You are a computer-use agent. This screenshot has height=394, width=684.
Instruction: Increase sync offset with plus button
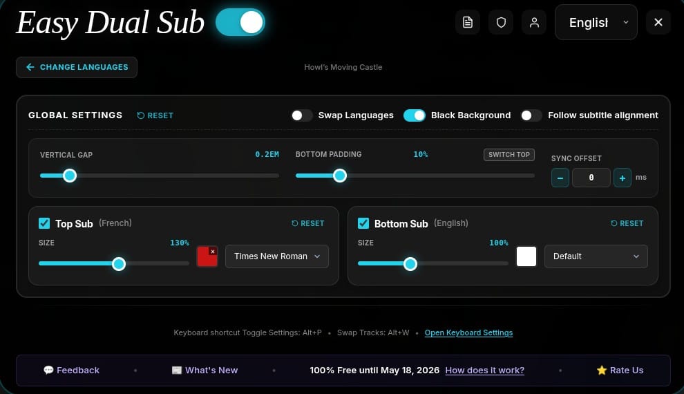[x=623, y=178]
